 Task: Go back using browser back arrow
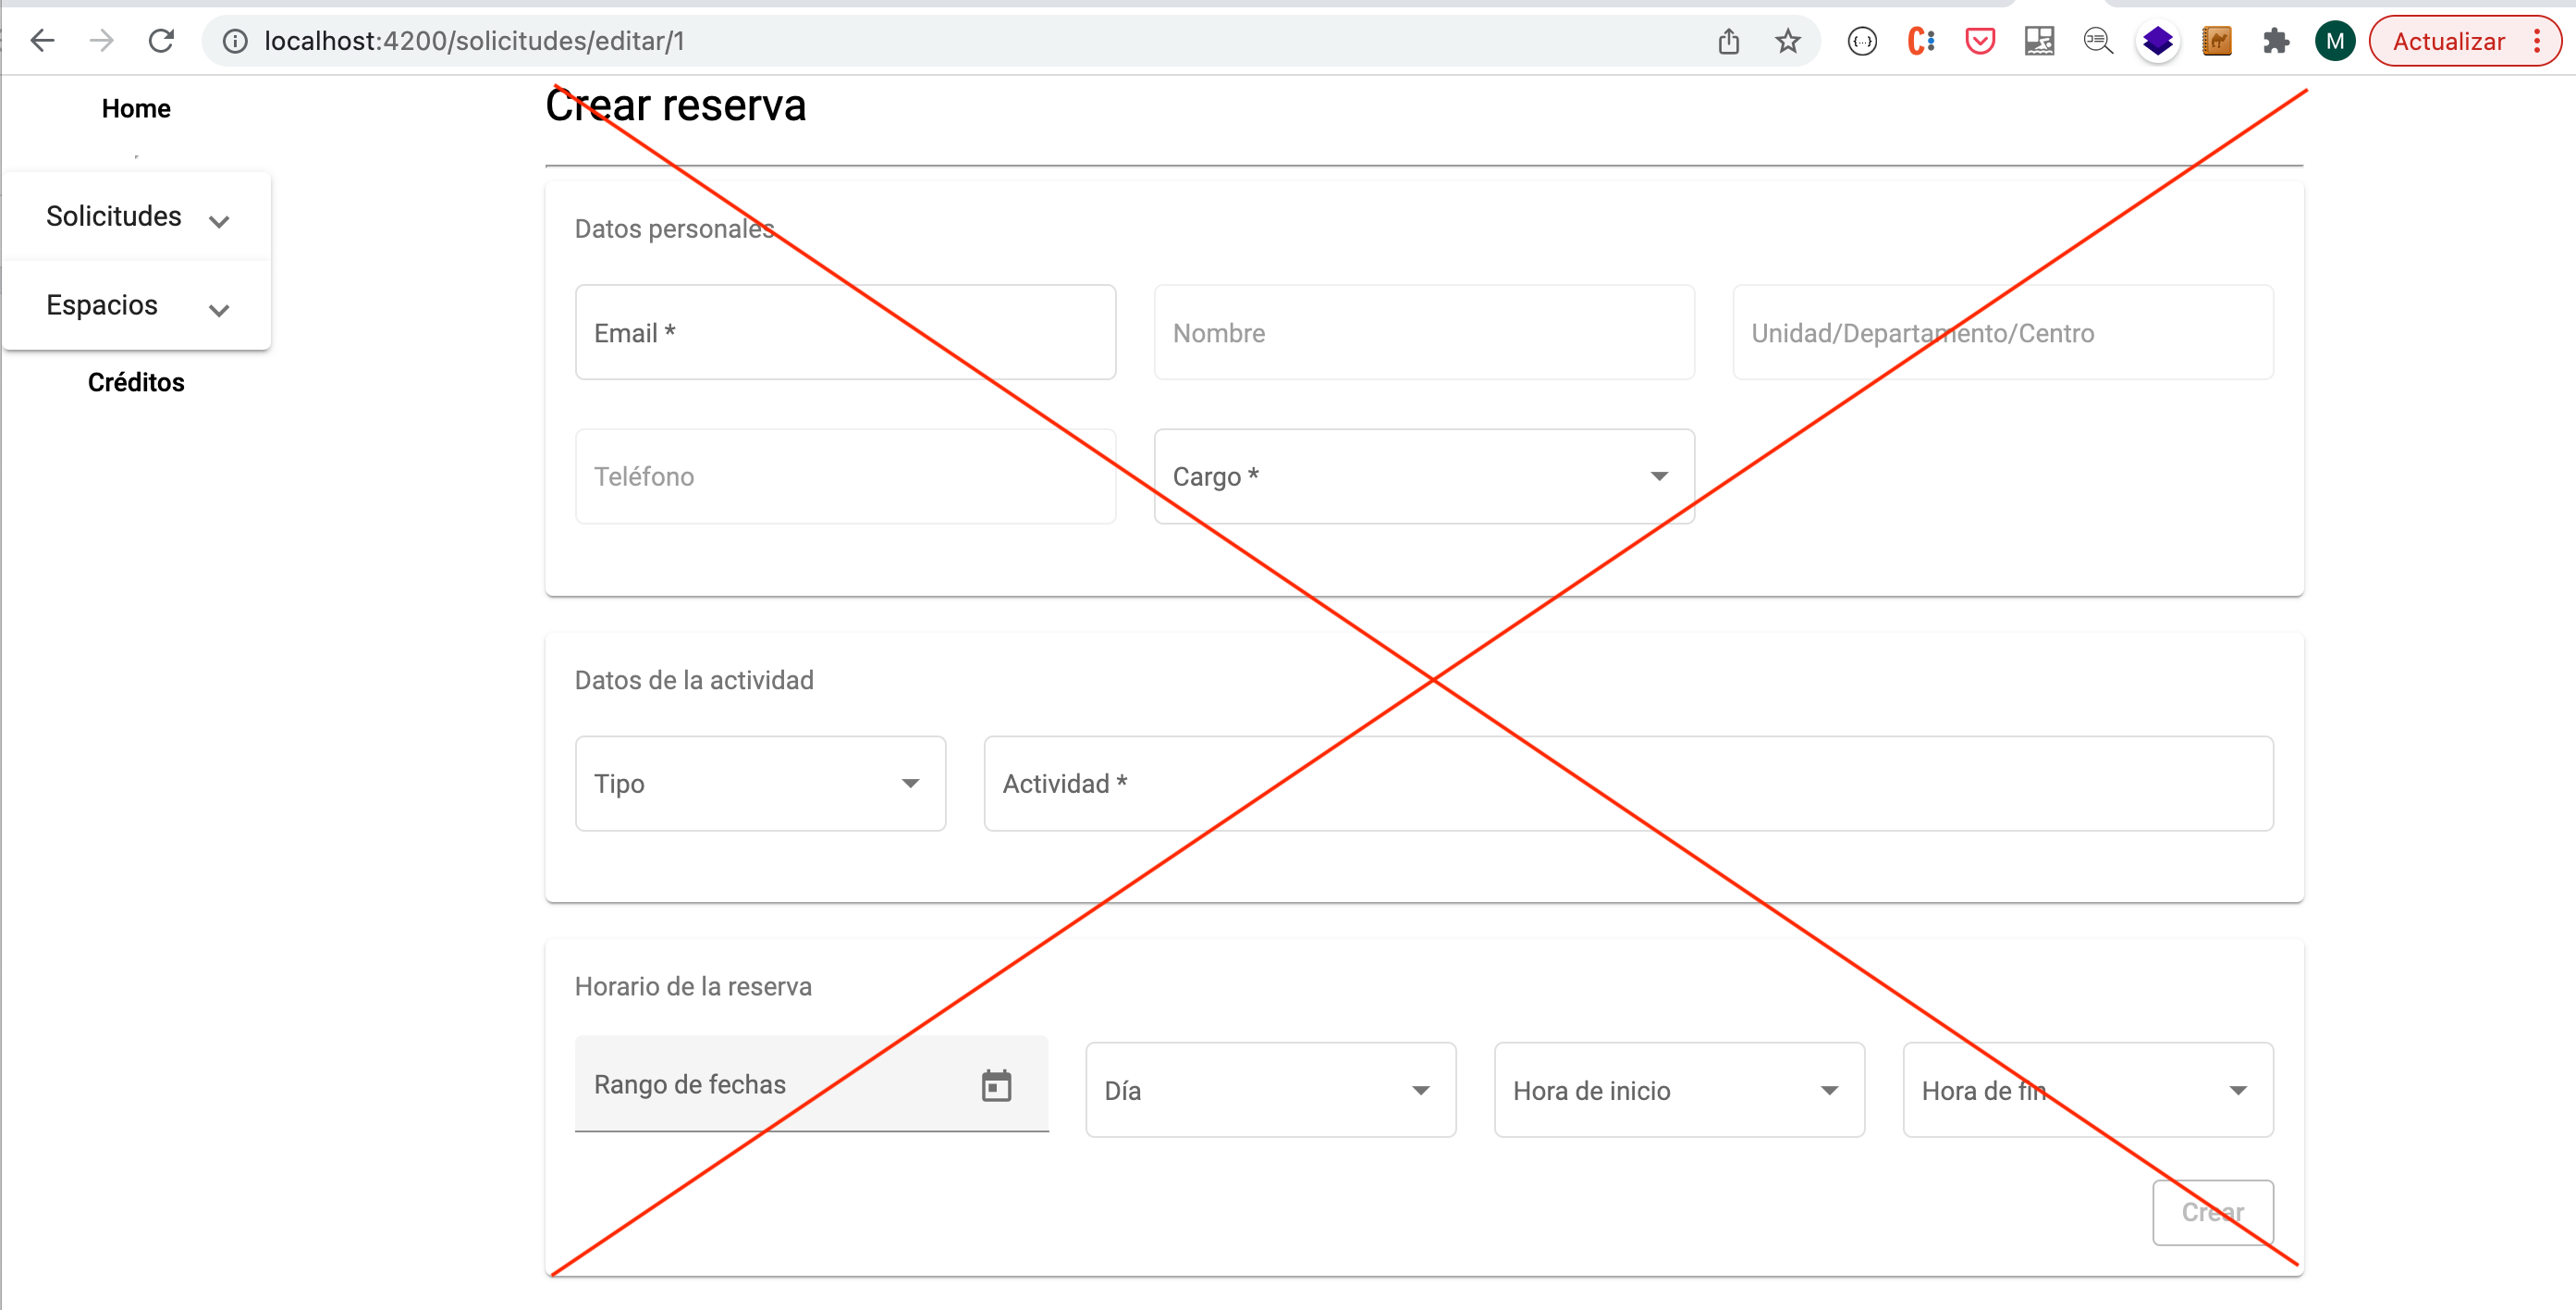(42, 41)
